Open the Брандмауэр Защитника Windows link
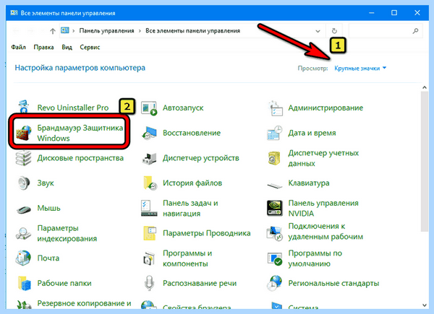 tap(80, 133)
